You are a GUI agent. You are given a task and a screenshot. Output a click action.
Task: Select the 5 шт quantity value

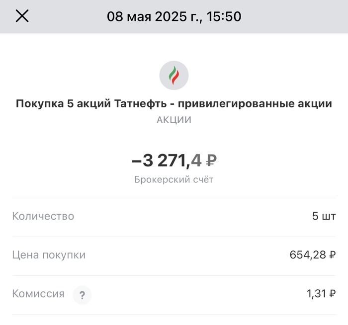(x=324, y=216)
